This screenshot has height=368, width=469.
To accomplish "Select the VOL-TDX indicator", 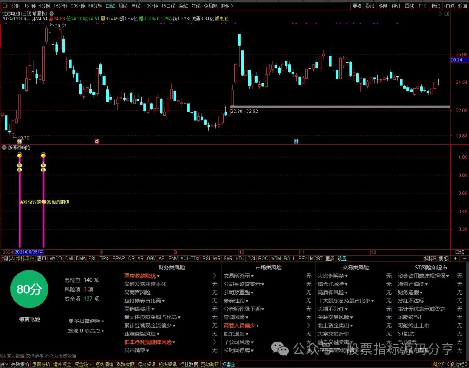I will point(190,258).
